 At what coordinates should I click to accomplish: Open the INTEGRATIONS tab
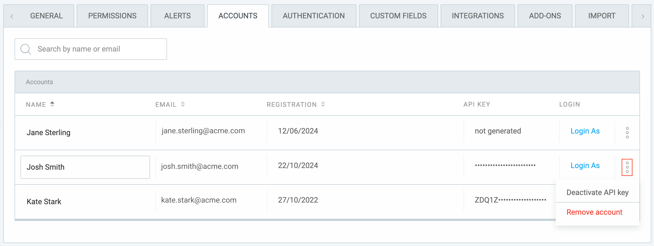(478, 16)
